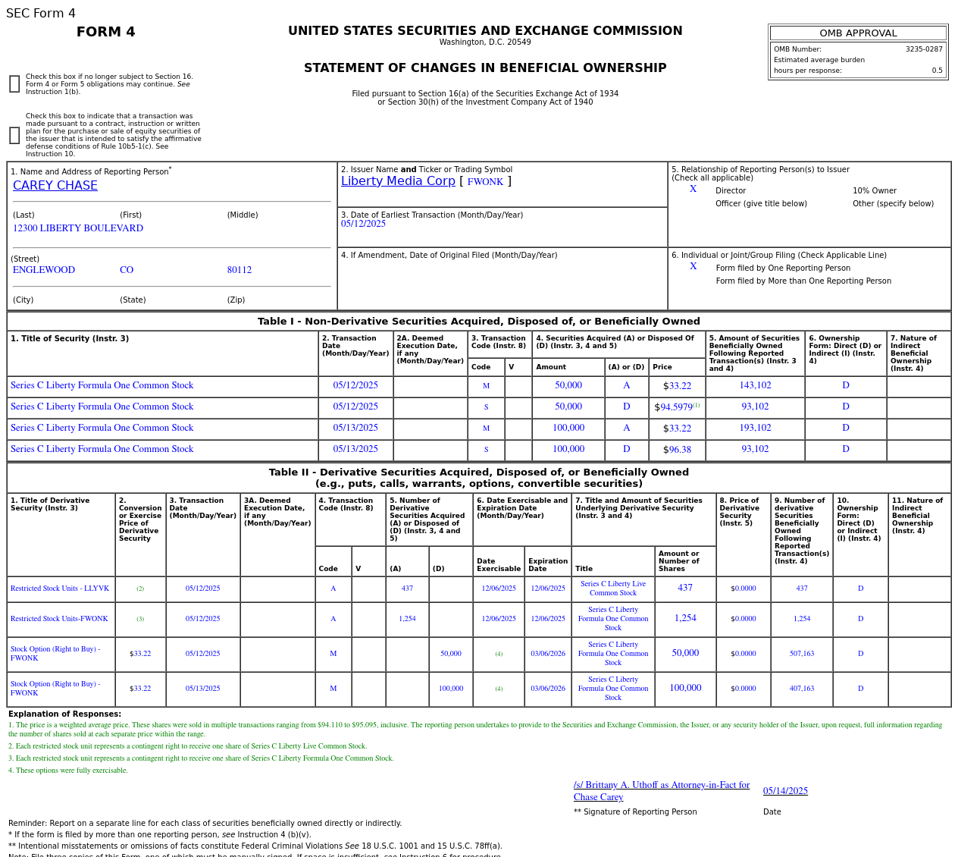958x857 pixels.
Task: Click the 507,163 derivative securities owned value
Action: tap(802, 654)
